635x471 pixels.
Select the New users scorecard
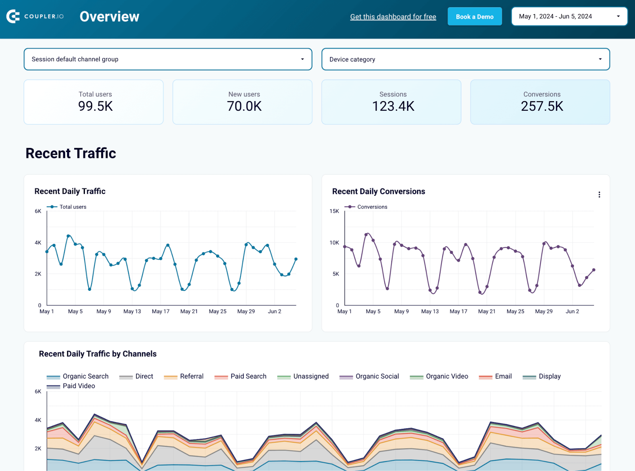coord(242,102)
